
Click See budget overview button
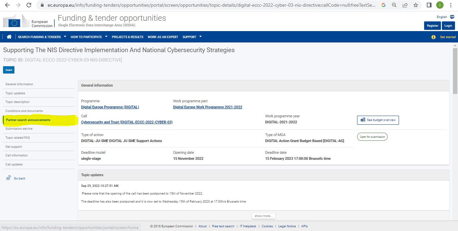point(378,120)
